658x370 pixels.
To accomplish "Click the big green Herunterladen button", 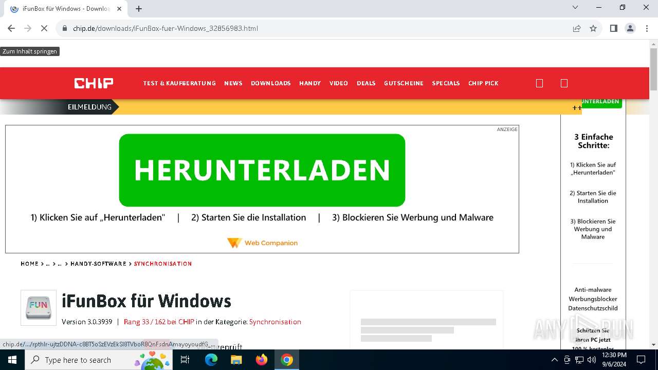I will point(262,170).
